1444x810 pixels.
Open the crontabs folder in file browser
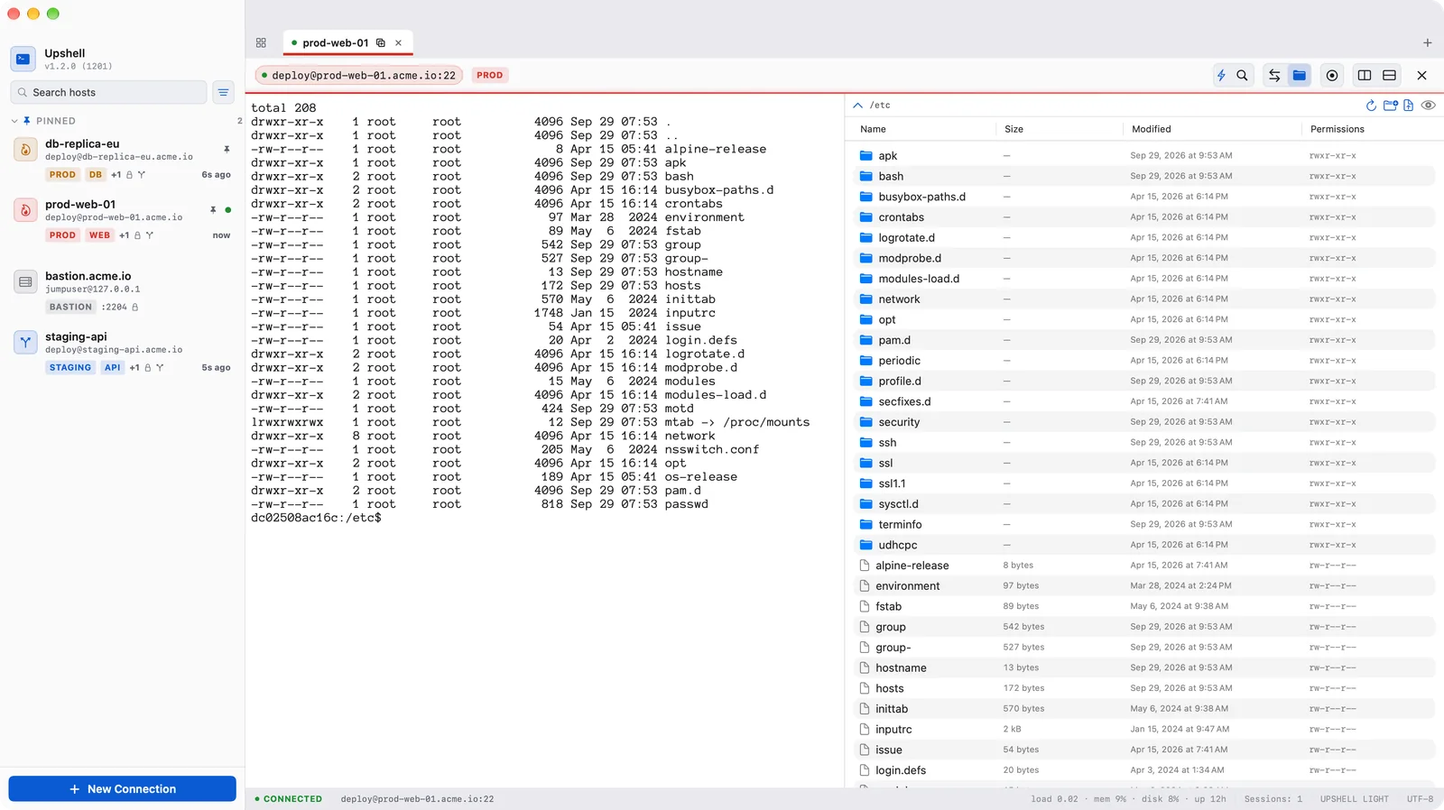tap(1144, 217)
